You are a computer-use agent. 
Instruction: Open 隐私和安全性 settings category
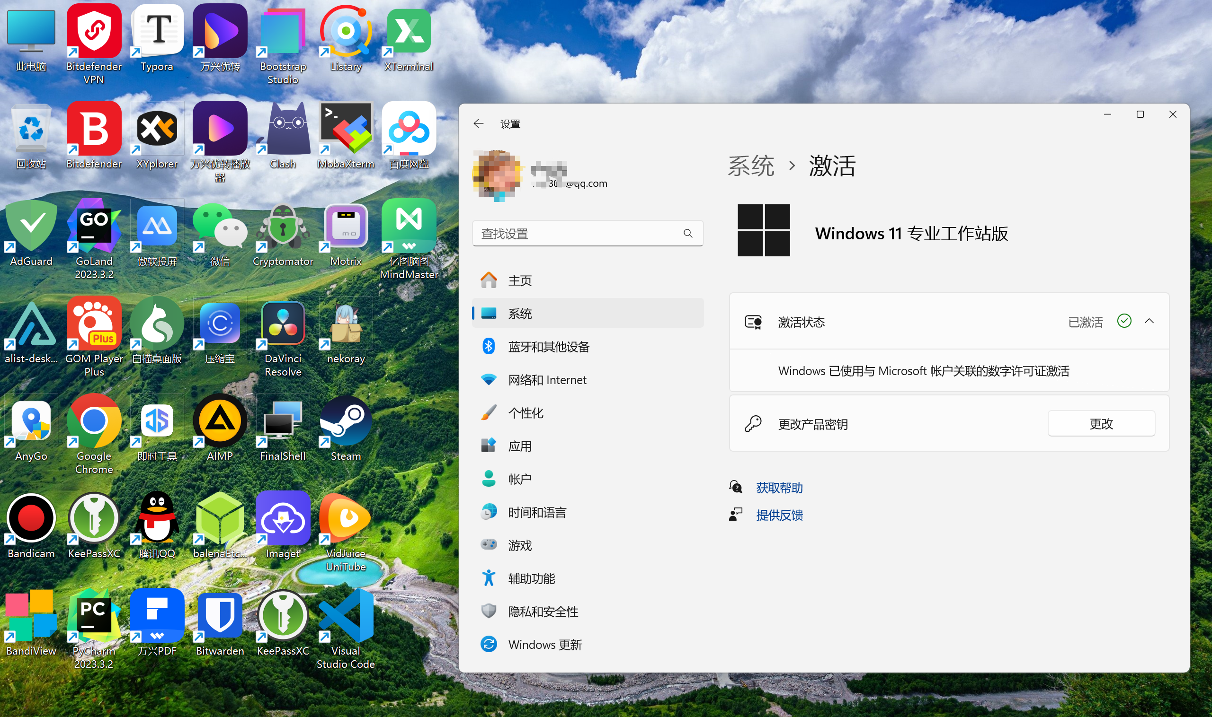(543, 611)
